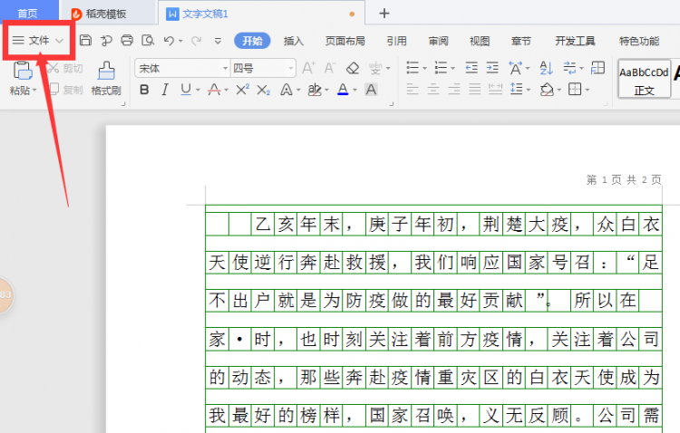Click the Pinyin guide icon
This screenshot has height=433, width=680.
coord(375,68)
